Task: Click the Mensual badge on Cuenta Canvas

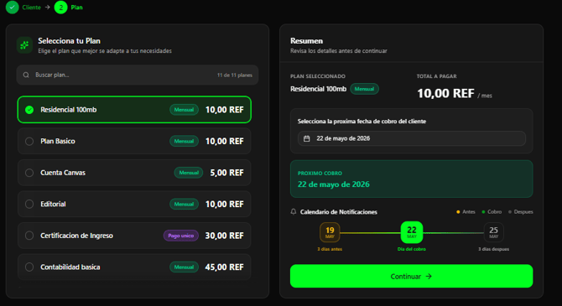Action: [x=189, y=173]
